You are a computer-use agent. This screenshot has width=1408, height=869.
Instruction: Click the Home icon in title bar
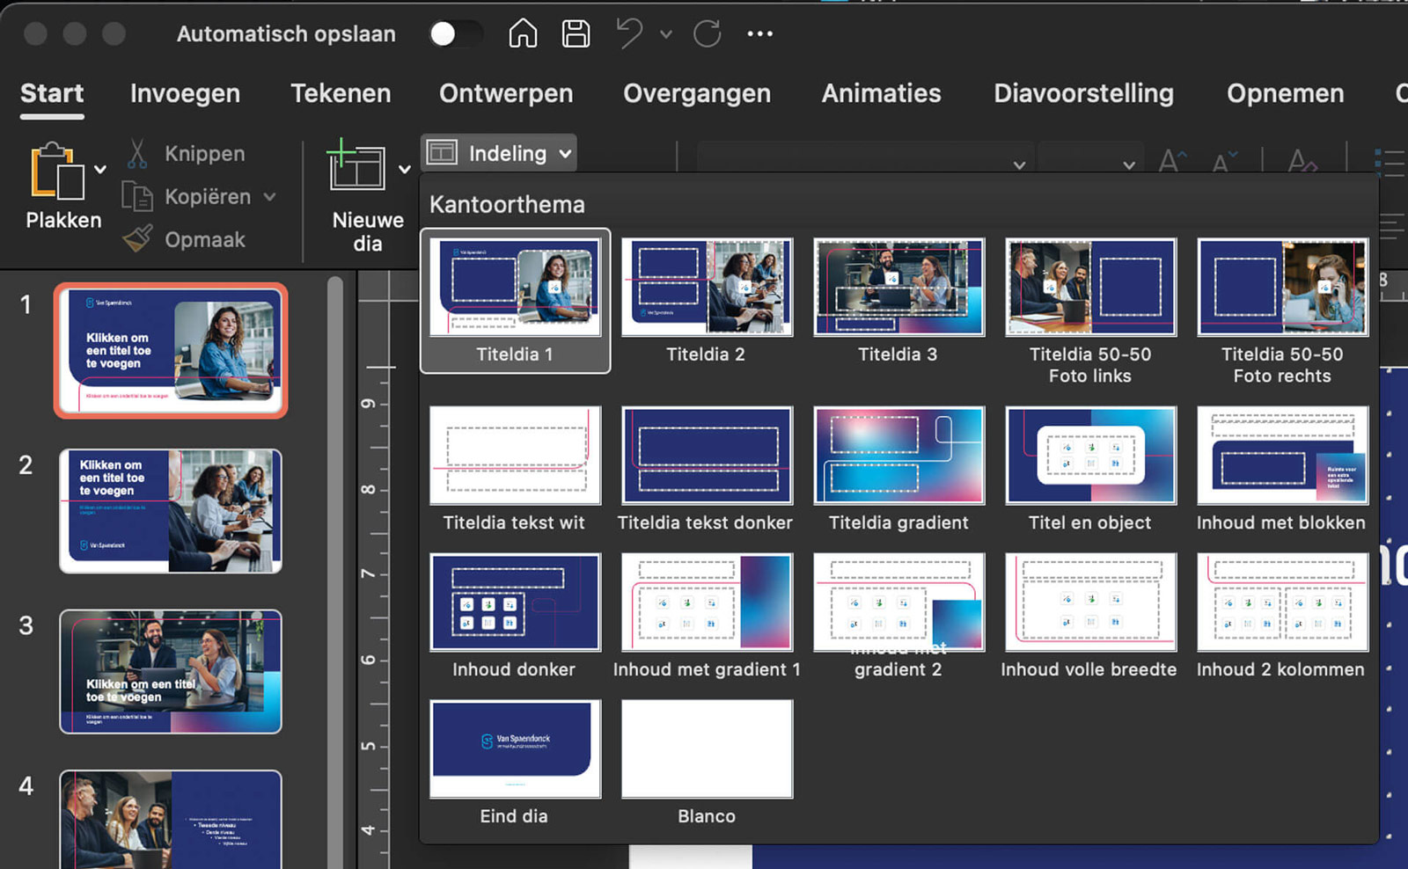(523, 34)
